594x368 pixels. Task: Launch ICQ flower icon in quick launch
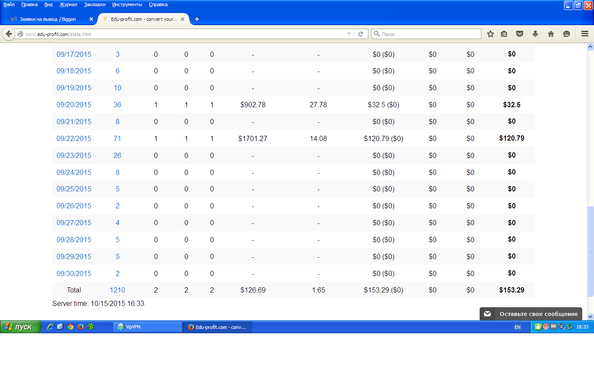tap(90, 327)
